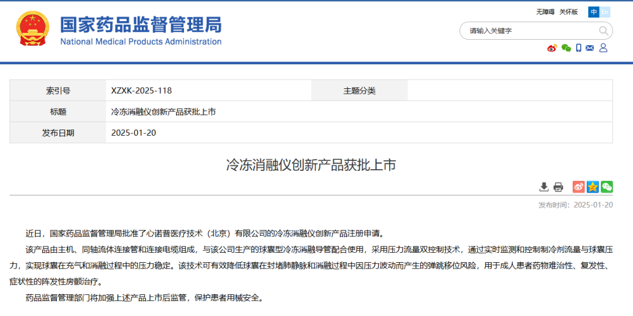Download the article using the download icon

(544, 187)
